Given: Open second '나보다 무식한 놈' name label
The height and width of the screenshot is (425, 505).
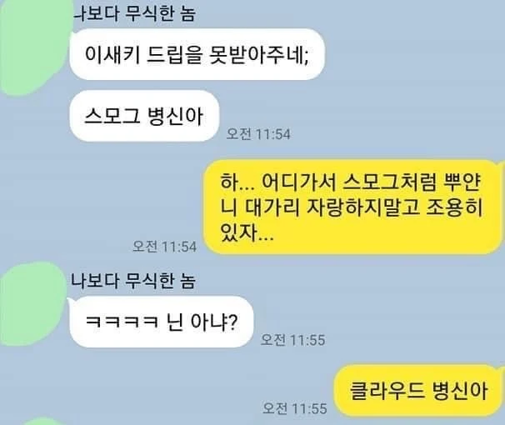Looking at the screenshot, I should coord(133,281).
